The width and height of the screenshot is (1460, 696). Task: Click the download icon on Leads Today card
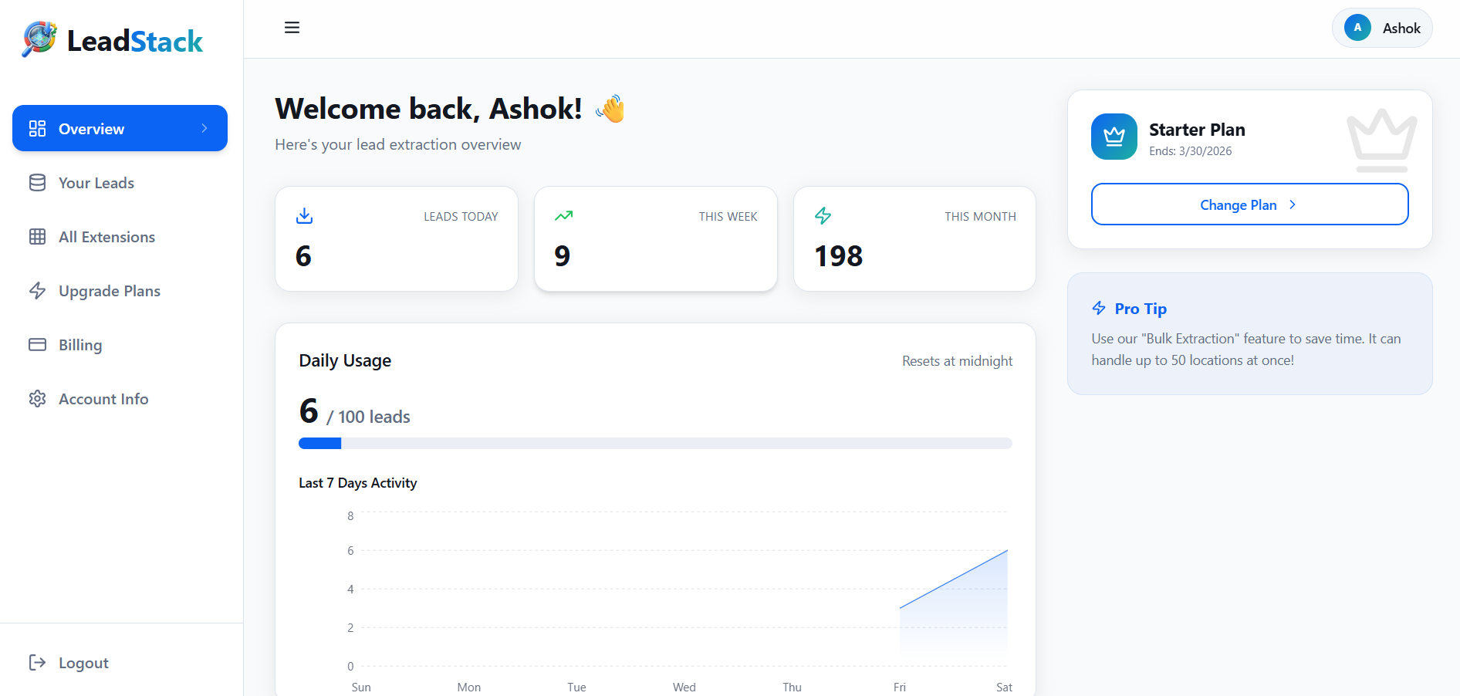[x=304, y=216]
